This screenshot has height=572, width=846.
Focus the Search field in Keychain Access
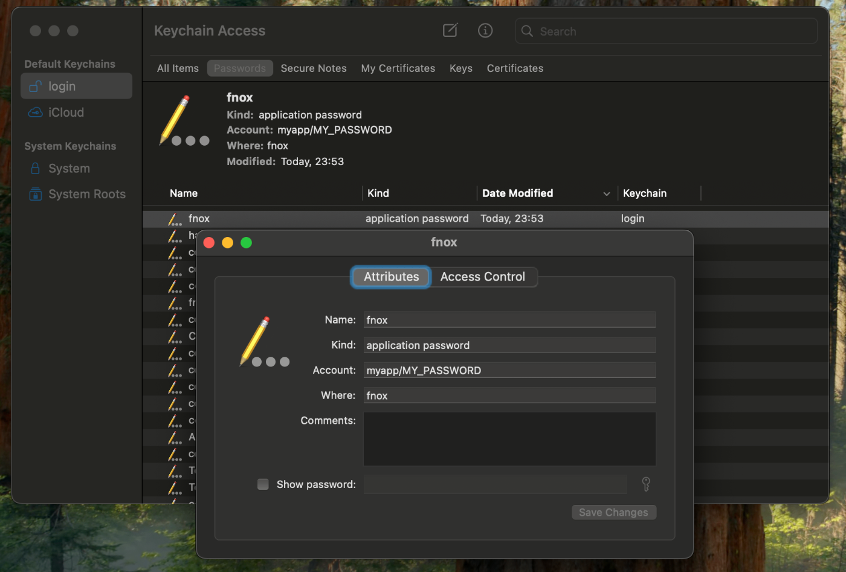coord(666,31)
